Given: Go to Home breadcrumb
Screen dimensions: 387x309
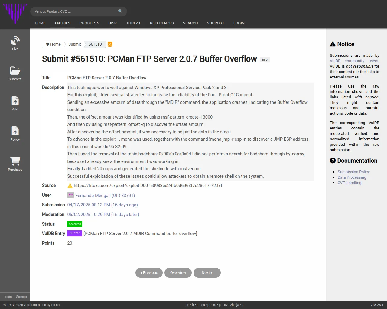Looking at the screenshot, I should (x=53, y=44).
